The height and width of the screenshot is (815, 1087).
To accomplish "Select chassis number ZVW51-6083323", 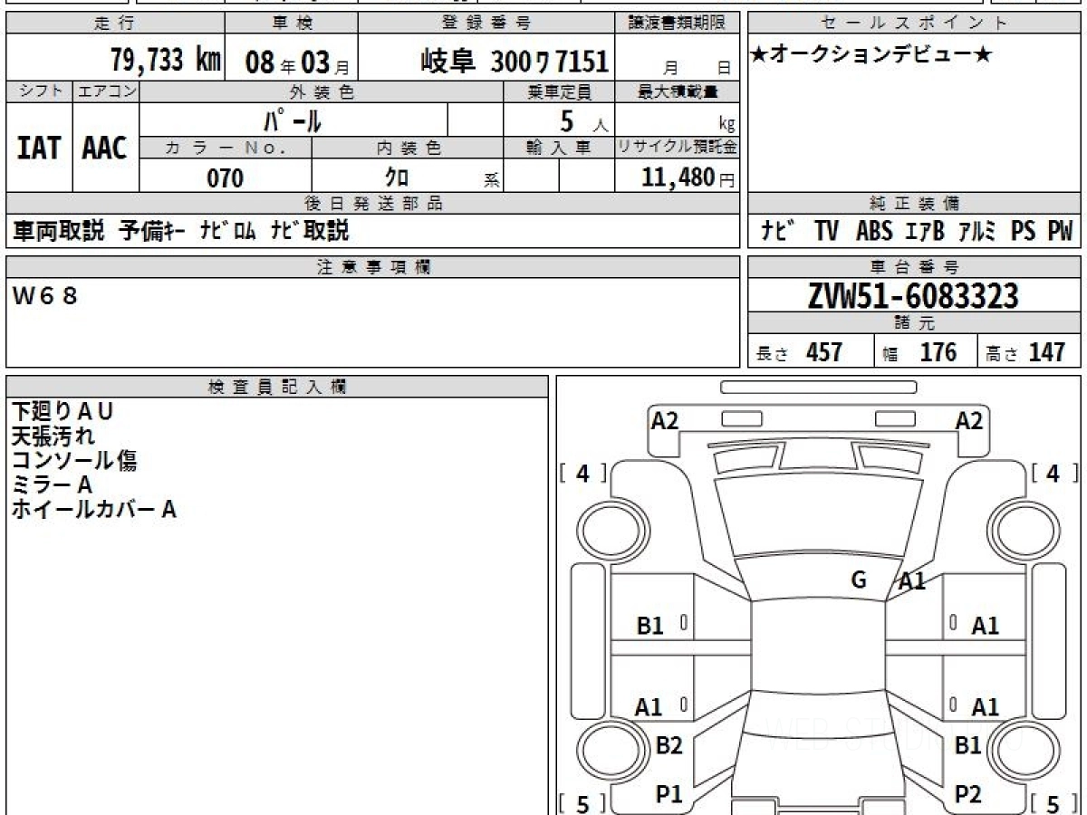I will (x=913, y=296).
